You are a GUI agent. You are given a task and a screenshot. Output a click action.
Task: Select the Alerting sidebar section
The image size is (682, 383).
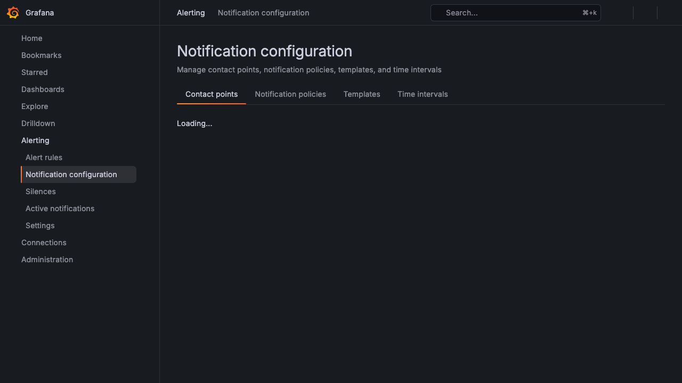click(35, 140)
